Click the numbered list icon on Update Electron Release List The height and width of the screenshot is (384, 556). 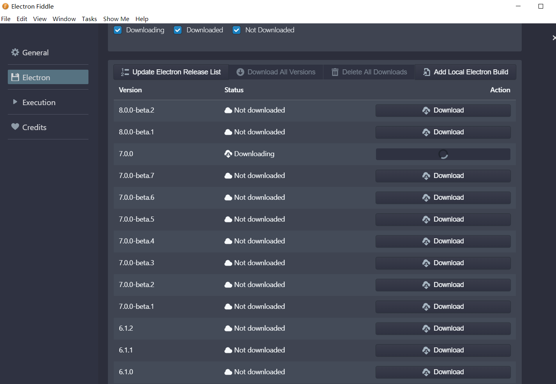[x=124, y=72]
